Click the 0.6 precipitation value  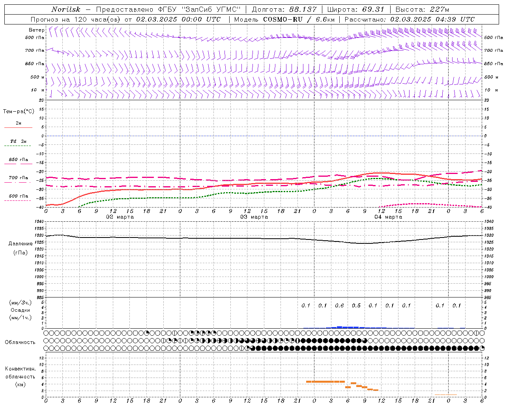click(x=339, y=305)
